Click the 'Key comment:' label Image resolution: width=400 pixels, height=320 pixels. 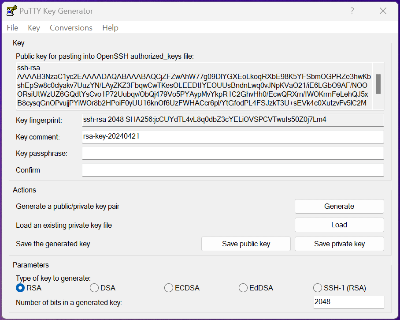click(38, 137)
